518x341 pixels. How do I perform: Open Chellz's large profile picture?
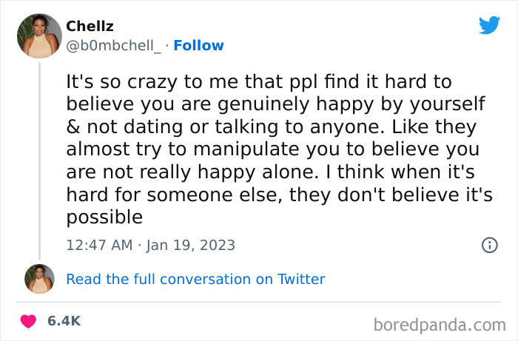click(x=38, y=36)
